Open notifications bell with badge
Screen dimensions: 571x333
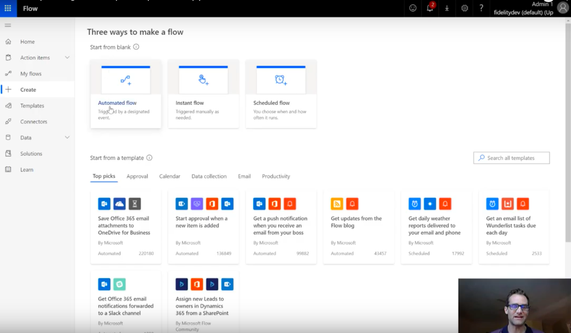tap(430, 8)
